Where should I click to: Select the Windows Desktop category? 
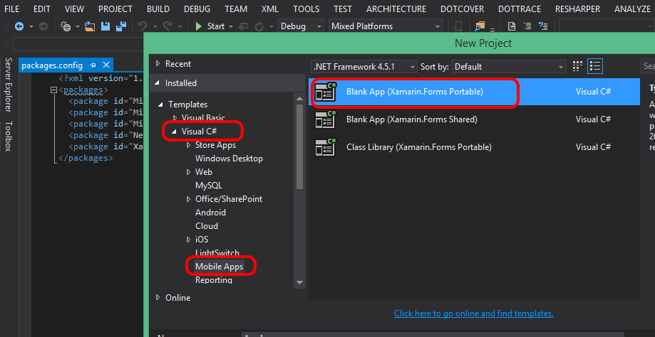tap(229, 159)
